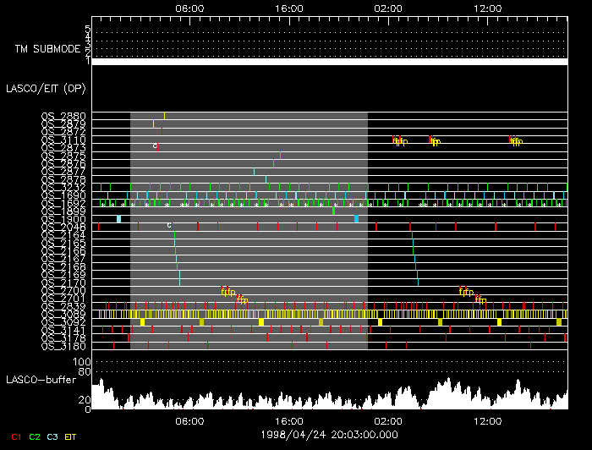Select the green C2 legend label
592x450 pixels.
pyautogui.click(x=35, y=436)
